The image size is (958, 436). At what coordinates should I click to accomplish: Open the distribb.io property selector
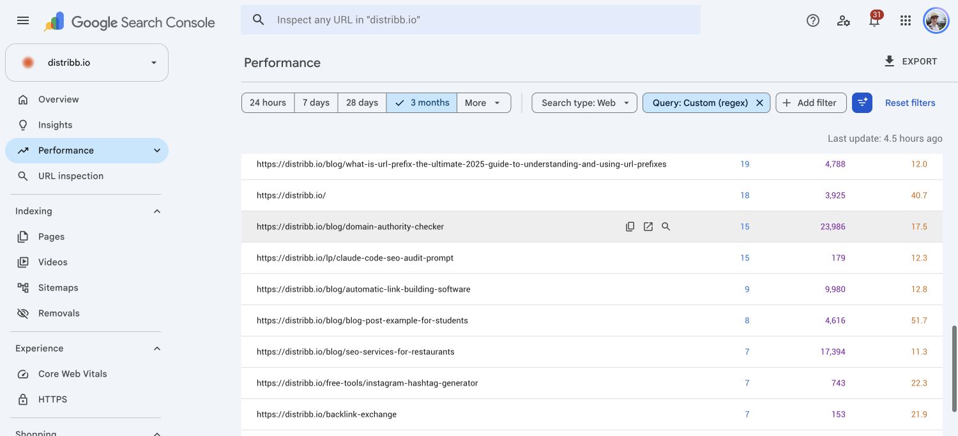pos(87,63)
